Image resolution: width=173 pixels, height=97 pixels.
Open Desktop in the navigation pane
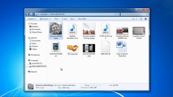click(35, 26)
